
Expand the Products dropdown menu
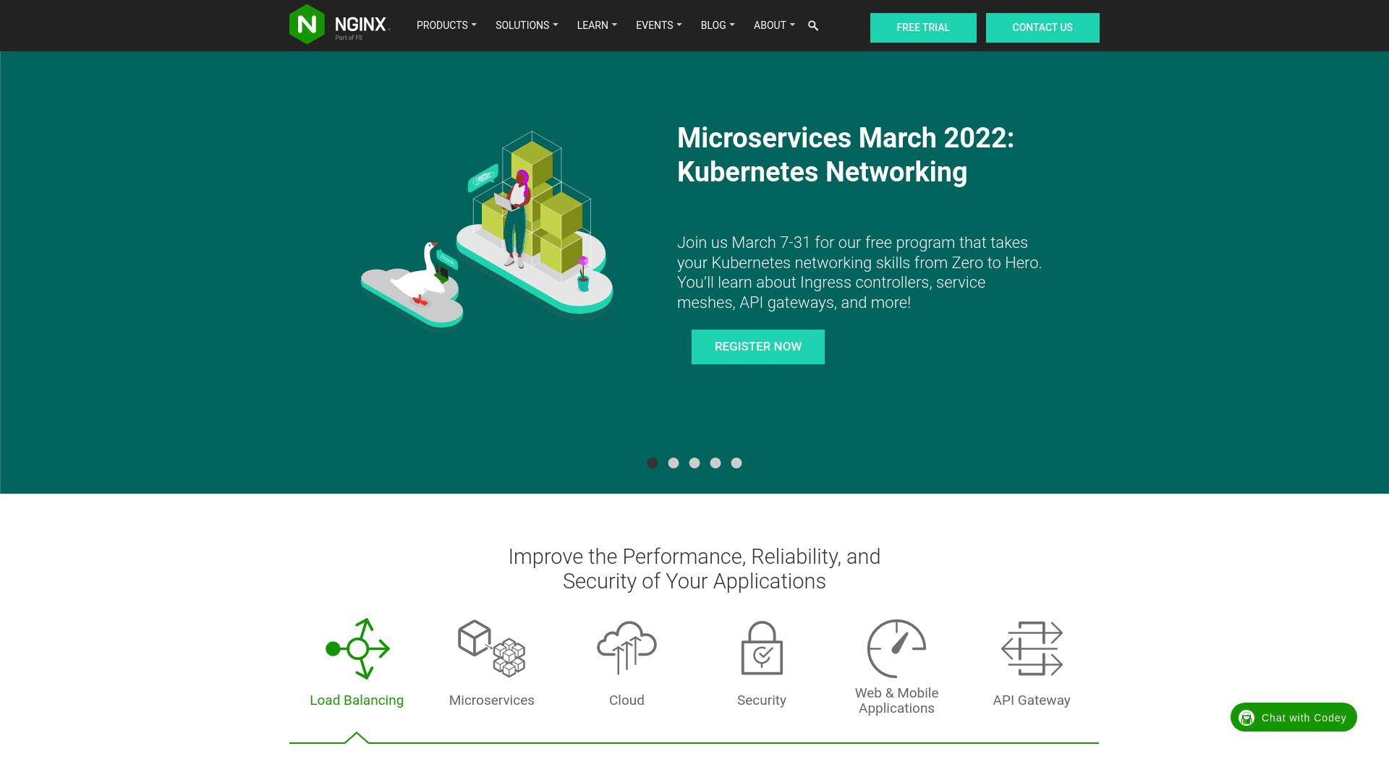pos(446,25)
